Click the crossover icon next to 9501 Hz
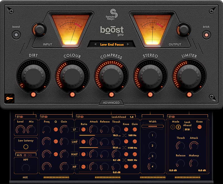Viewport: 223px width, 184px height. [124, 160]
